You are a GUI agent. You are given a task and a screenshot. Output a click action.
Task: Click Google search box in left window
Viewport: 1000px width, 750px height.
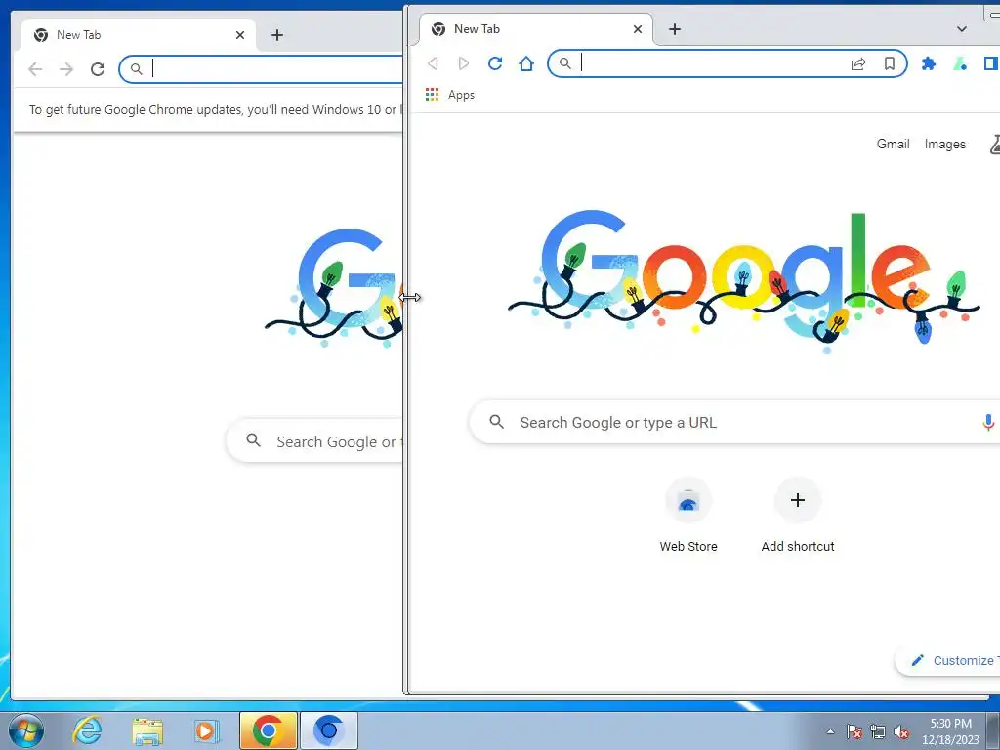pos(315,440)
